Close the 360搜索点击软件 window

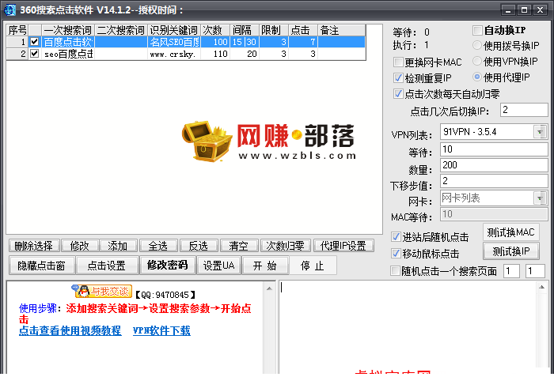[x=541, y=10]
